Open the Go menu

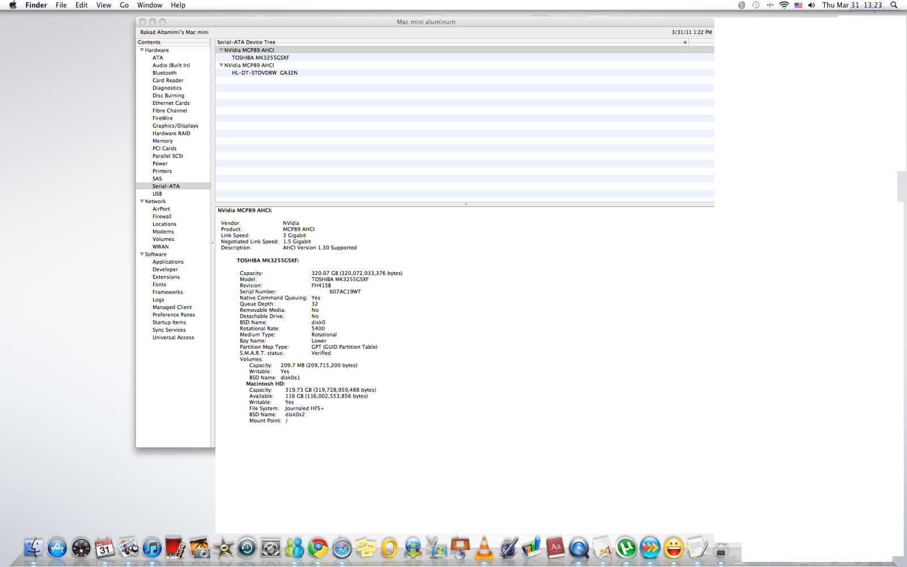point(124,5)
